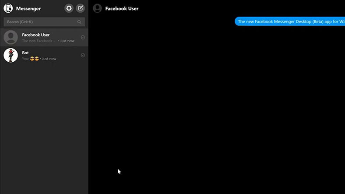Click Facebook User name in chat header
345x194 pixels.
122,9
